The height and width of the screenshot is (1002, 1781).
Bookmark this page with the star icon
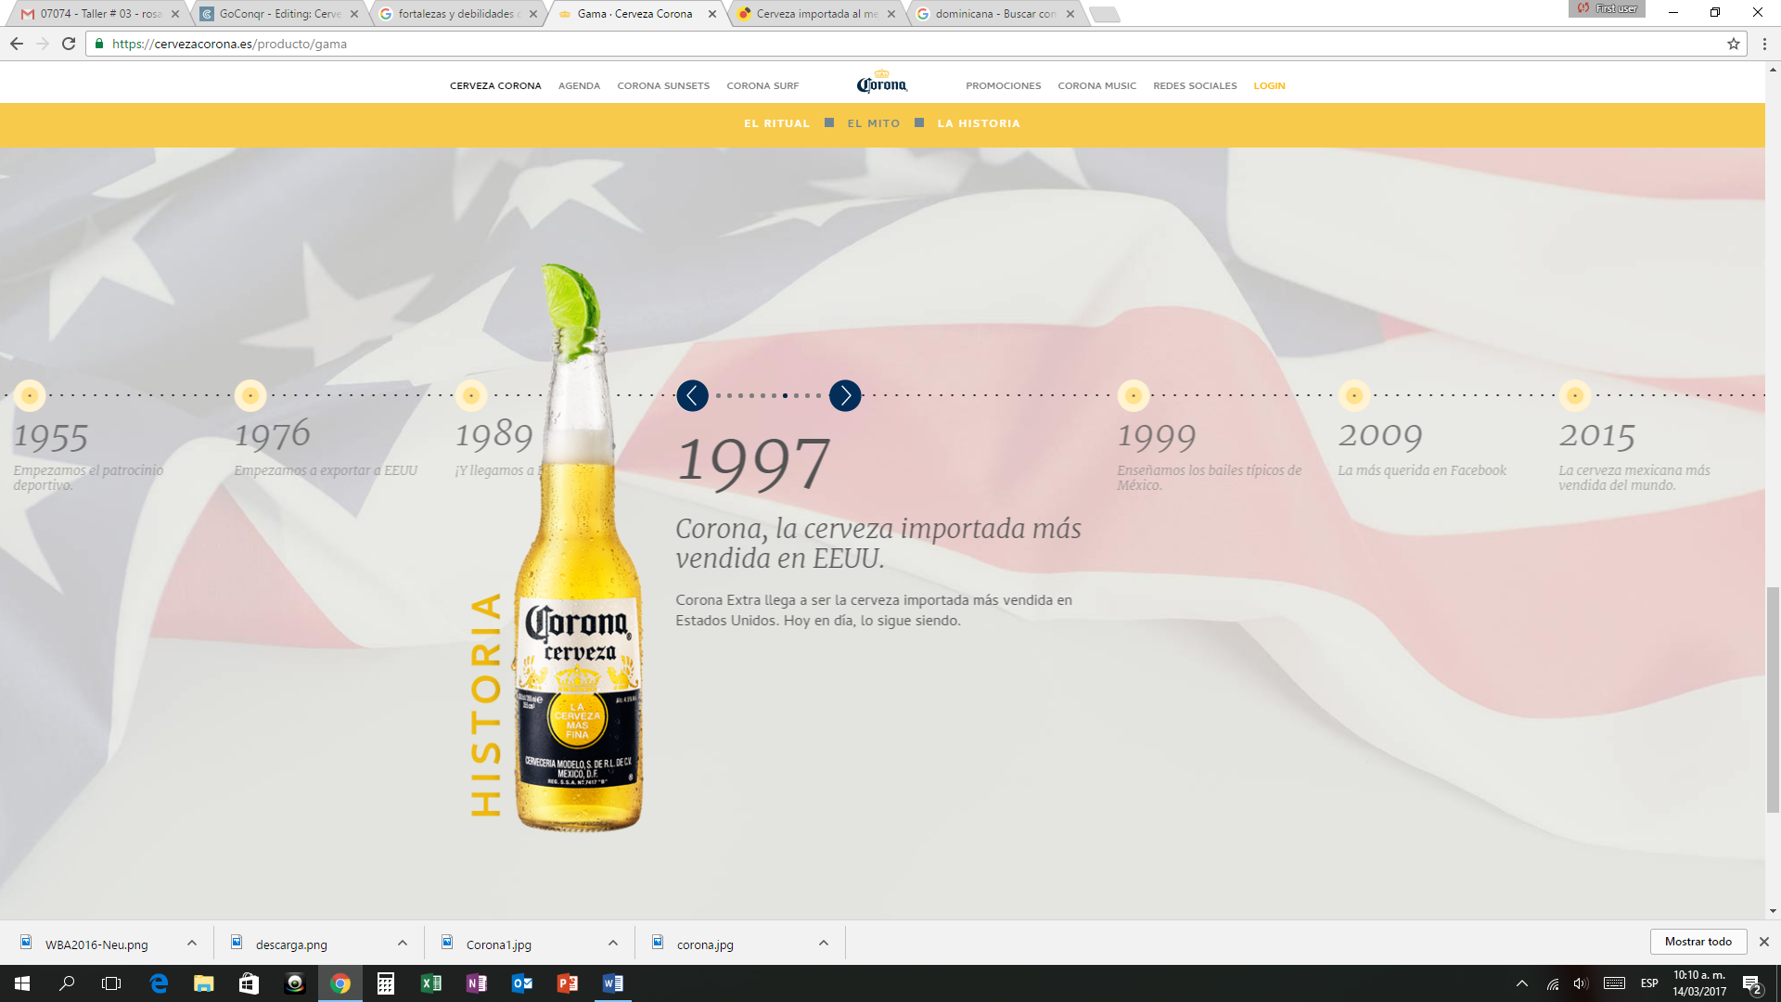click(x=1733, y=44)
